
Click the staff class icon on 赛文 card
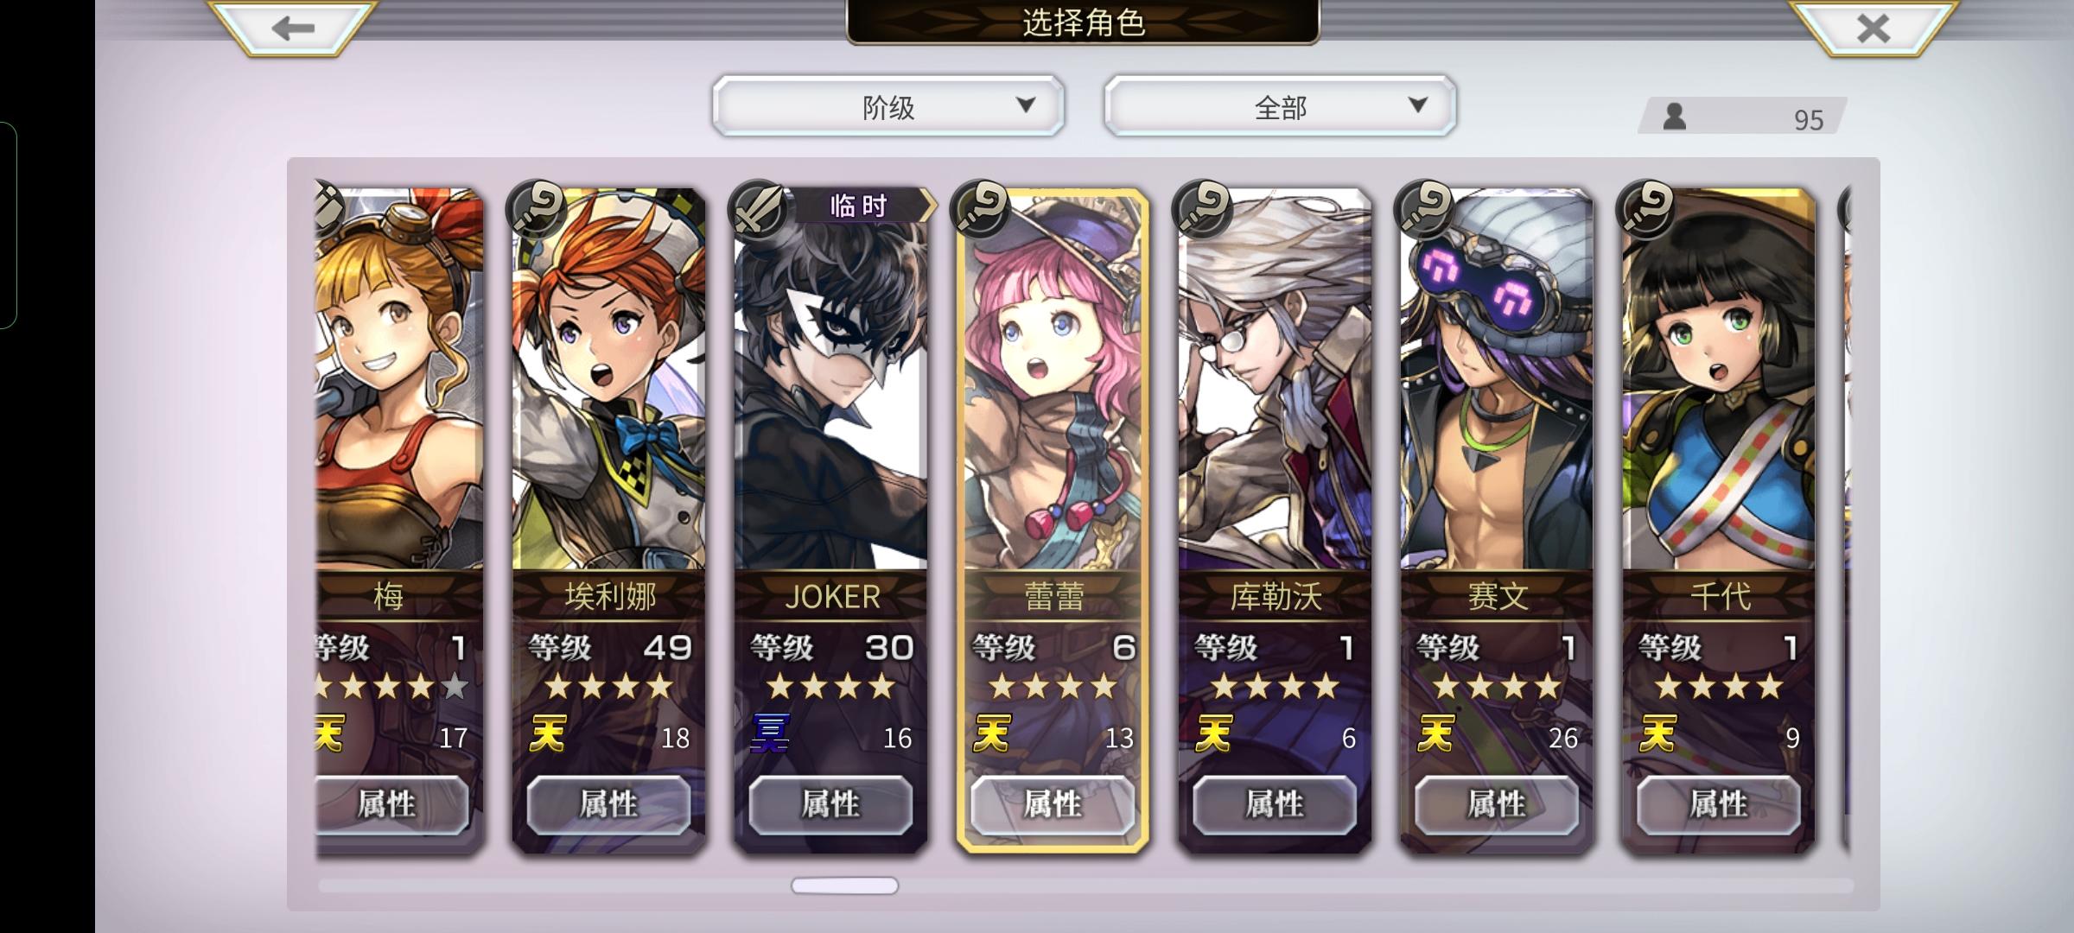[x=1424, y=208]
